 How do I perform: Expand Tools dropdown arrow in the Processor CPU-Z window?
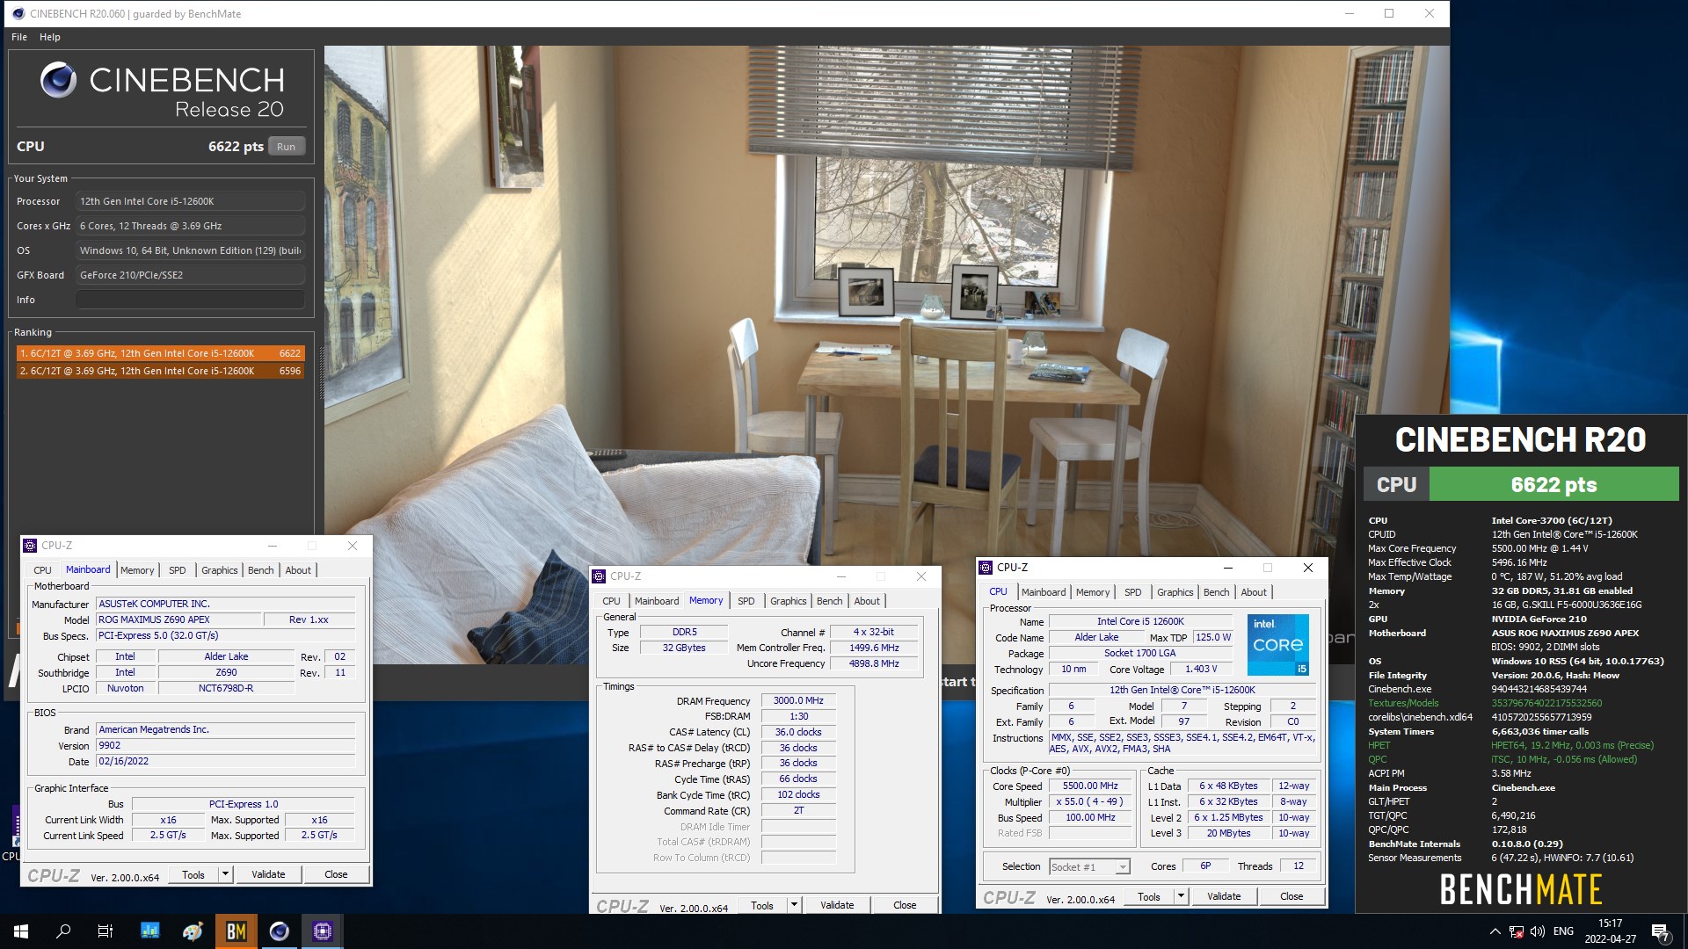[1181, 897]
